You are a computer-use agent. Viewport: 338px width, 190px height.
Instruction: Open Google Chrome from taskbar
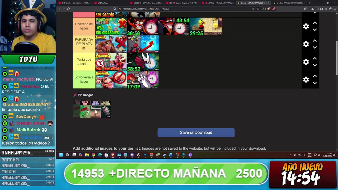pos(93,155)
